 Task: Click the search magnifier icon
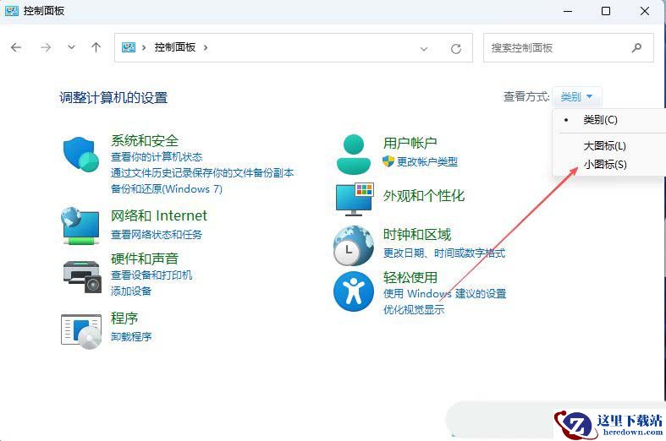636,47
